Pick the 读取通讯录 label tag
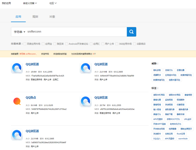 pos(170,110)
